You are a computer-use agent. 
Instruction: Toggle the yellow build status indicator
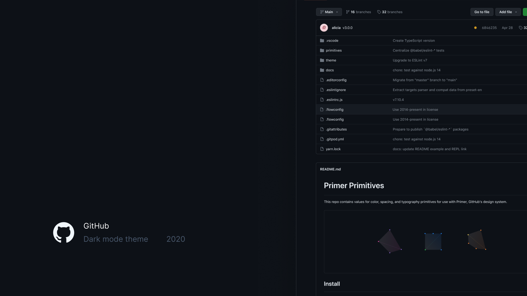coord(475,28)
